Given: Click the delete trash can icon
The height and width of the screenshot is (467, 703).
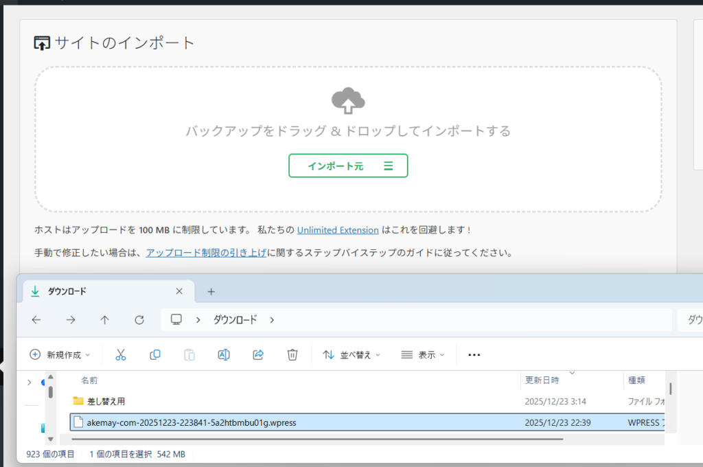Looking at the screenshot, I should coord(292,354).
